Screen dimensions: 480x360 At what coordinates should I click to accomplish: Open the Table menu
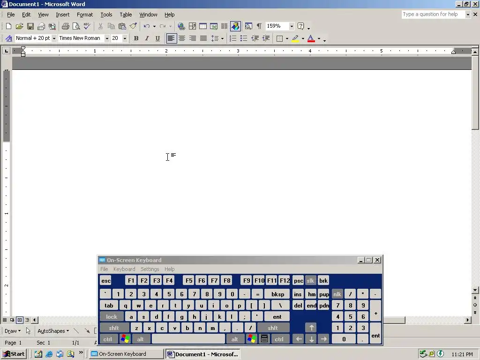pos(126,15)
